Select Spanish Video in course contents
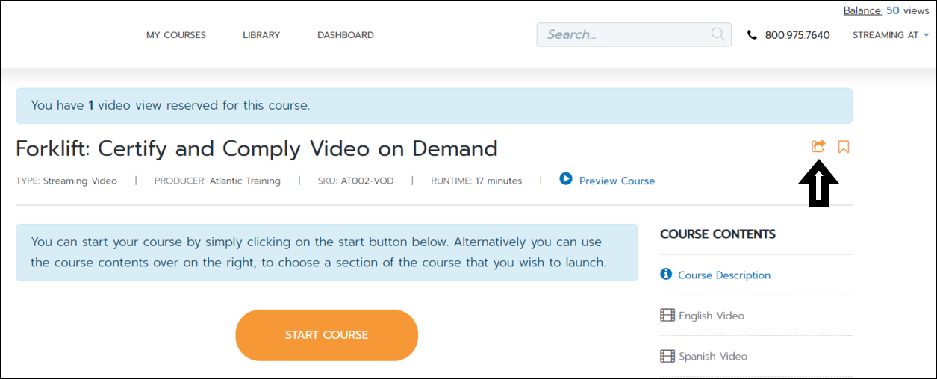This screenshot has height=379, width=937. (713, 356)
